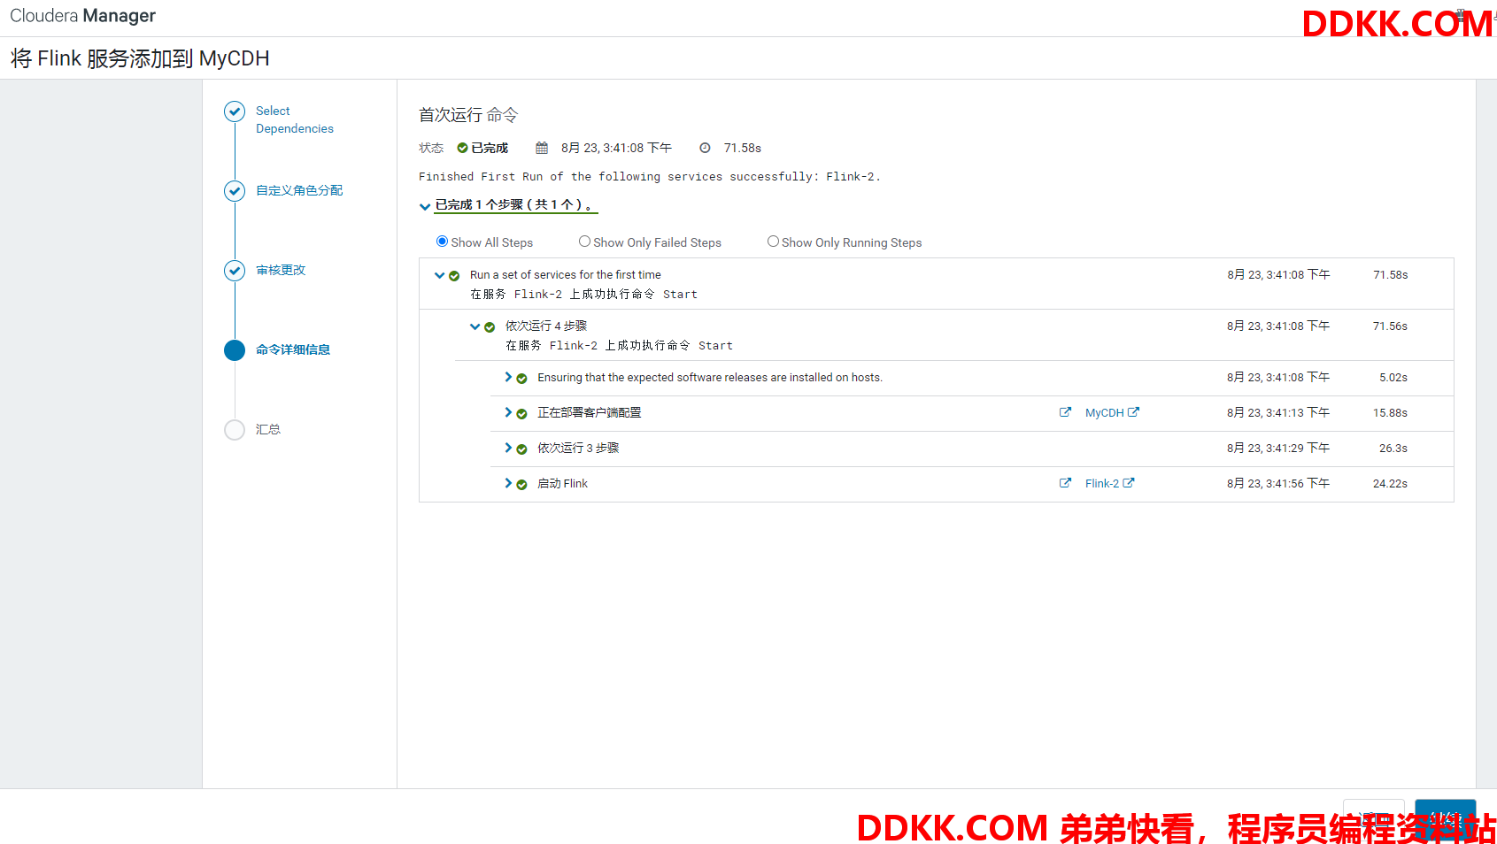The height and width of the screenshot is (844, 1497).
Task: Click duration 15.88s in 部署客户端配置 row
Action: point(1390,412)
